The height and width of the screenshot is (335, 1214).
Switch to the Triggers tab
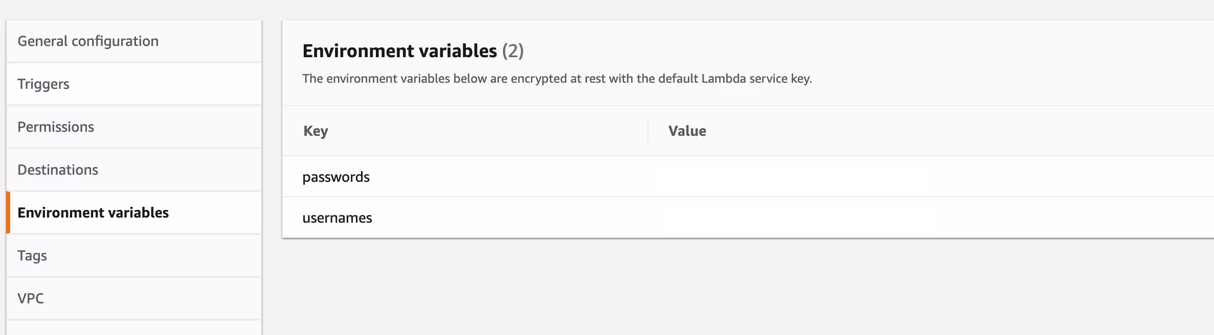(43, 84)
